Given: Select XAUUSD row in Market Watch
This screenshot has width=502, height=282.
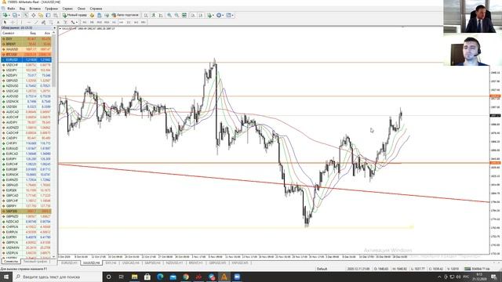Looking at the screenshot, I should (x=26, y=49).
